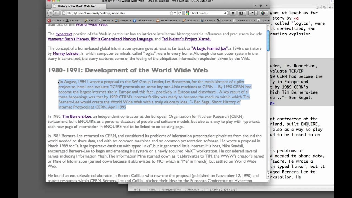The image size is (352, 198).
Task: Open the Forms toolbar menu
Action: pos(106,21)
